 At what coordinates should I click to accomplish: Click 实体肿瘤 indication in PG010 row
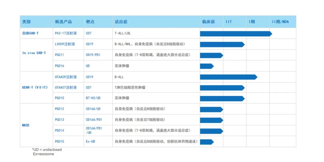(122, 98)
